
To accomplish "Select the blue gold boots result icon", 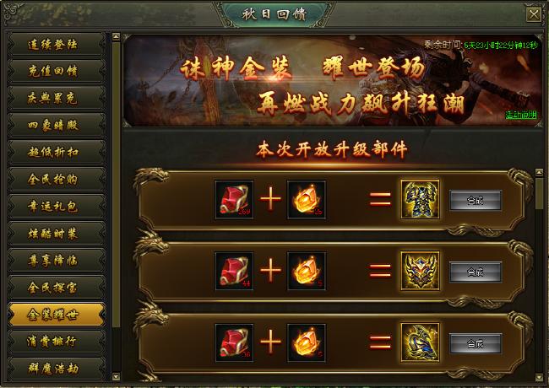I will click(x=420, y=342).
